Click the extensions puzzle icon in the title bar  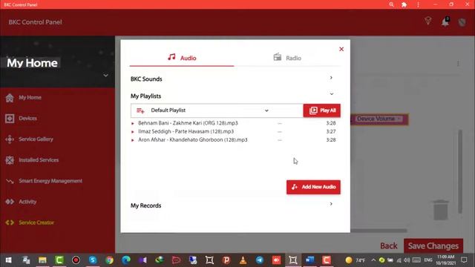[404, 4]
